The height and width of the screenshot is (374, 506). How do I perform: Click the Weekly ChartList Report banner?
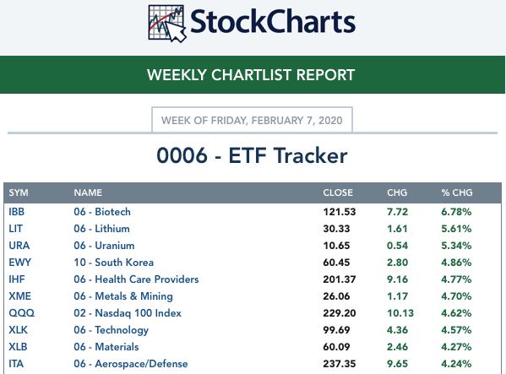253,75
